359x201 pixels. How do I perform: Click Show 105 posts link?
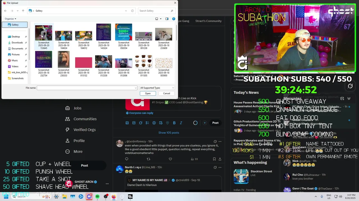click(169, 133)
